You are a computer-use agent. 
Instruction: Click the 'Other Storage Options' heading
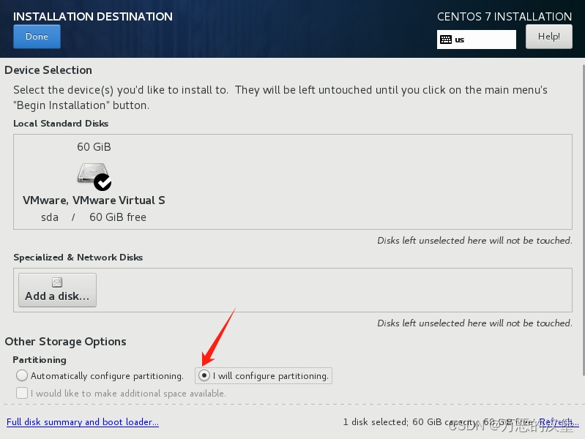[65, 342]
